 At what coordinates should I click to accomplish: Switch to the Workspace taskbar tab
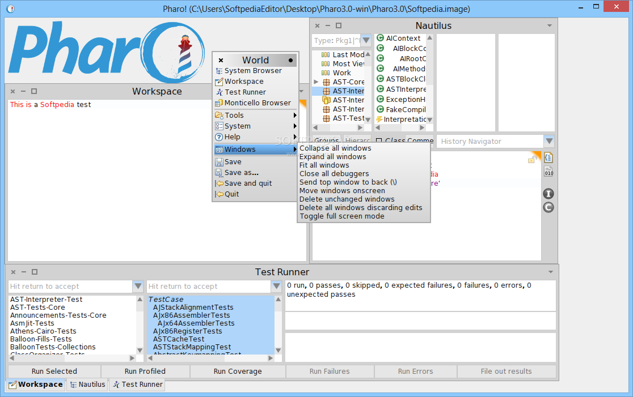point(36,385)
